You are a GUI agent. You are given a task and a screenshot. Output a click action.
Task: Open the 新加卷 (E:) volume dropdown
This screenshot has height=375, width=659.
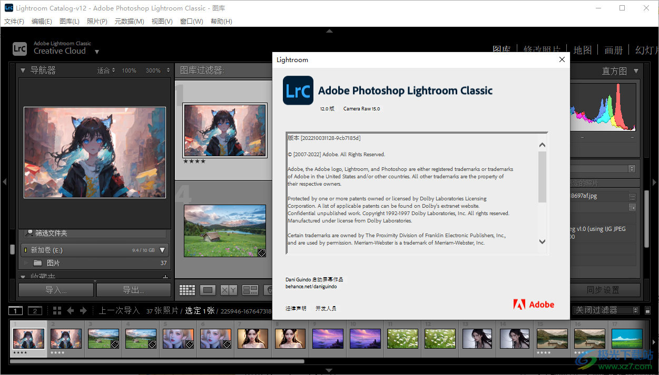(x=162, y=250)
